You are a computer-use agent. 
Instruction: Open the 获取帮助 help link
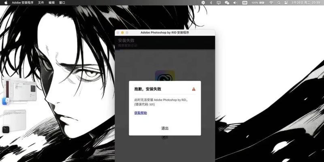[x=141, y=113]
